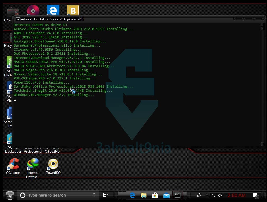Open Microsoft Edge desktop icon
The width and height of the screenshot is (267, 202).
click(53, 10)
